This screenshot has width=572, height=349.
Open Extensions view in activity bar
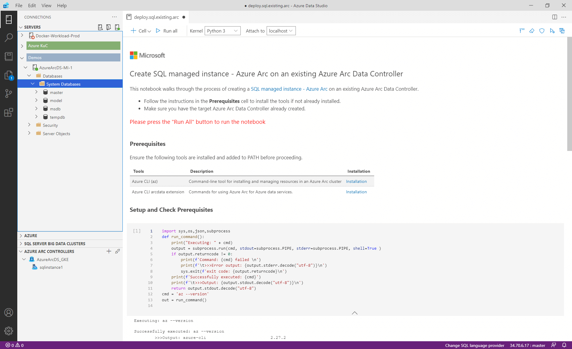[x=9, y=112]
